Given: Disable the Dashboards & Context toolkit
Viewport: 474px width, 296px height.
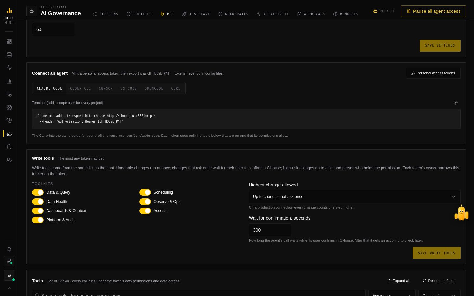Looking at the screenshot, I should click(38, 211).
